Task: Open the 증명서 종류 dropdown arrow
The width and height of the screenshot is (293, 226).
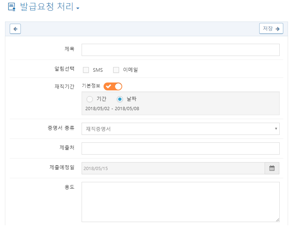Action: tap(276, 129)
